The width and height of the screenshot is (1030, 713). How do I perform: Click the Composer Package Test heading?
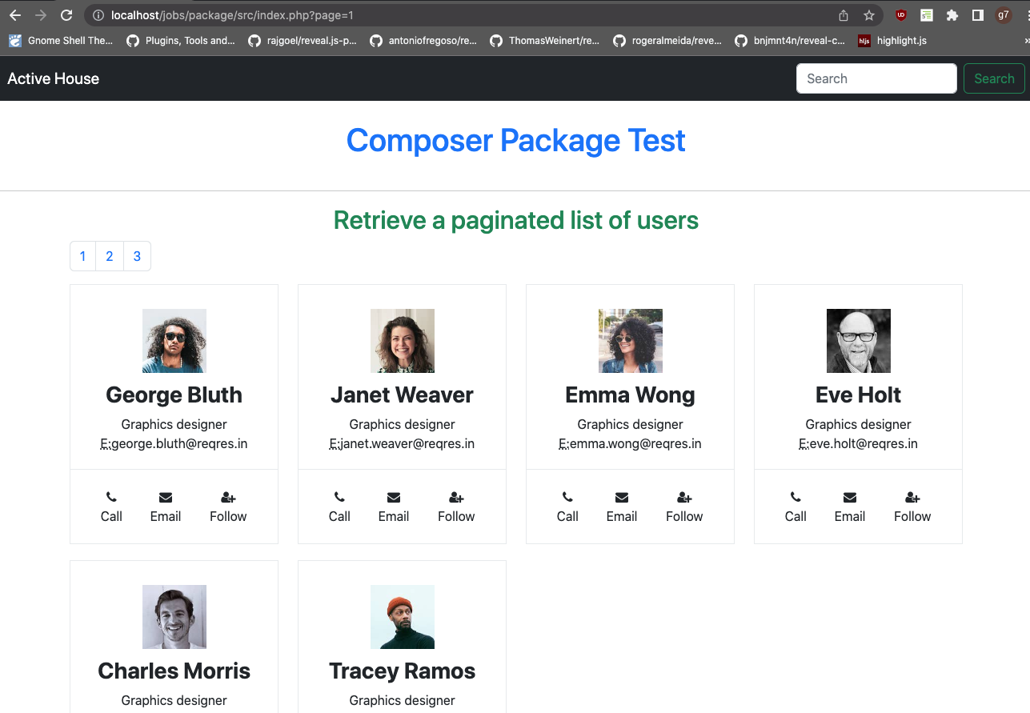515,141
